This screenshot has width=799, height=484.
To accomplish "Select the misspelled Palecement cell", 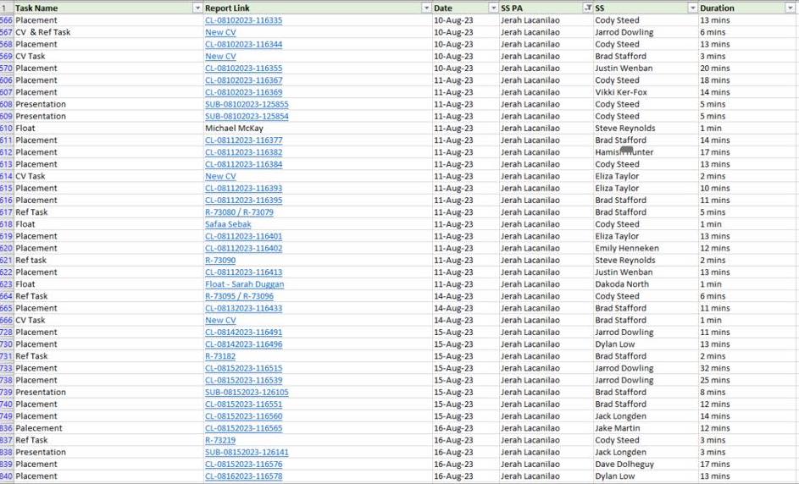I will tap(108, 428).
